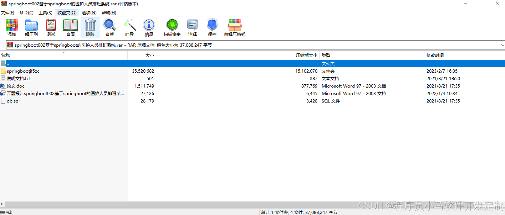Viewport: 505px width, 215px height.
Task: Open the address bar dropdown arrow
Action: pyautogui.click(x=503, y=45)
